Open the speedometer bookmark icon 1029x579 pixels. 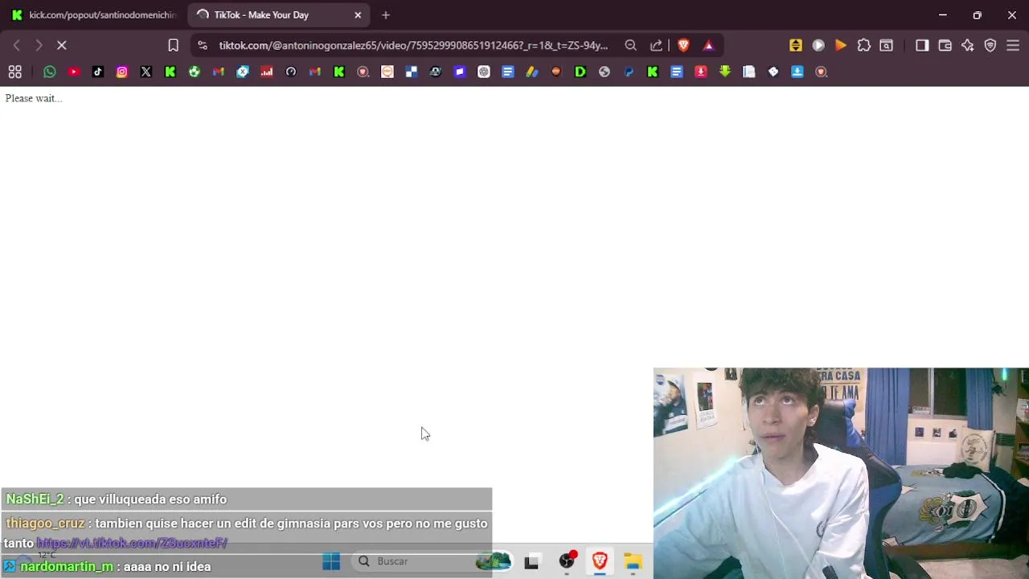click(x=291, y=72)
